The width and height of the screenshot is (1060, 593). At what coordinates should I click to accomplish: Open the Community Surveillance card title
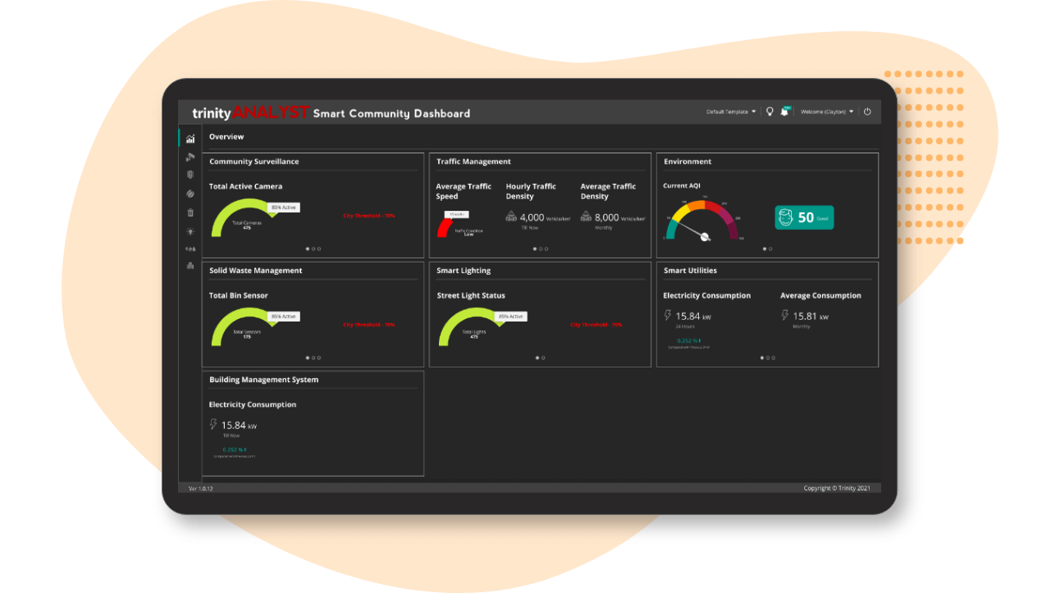point(254,162)
